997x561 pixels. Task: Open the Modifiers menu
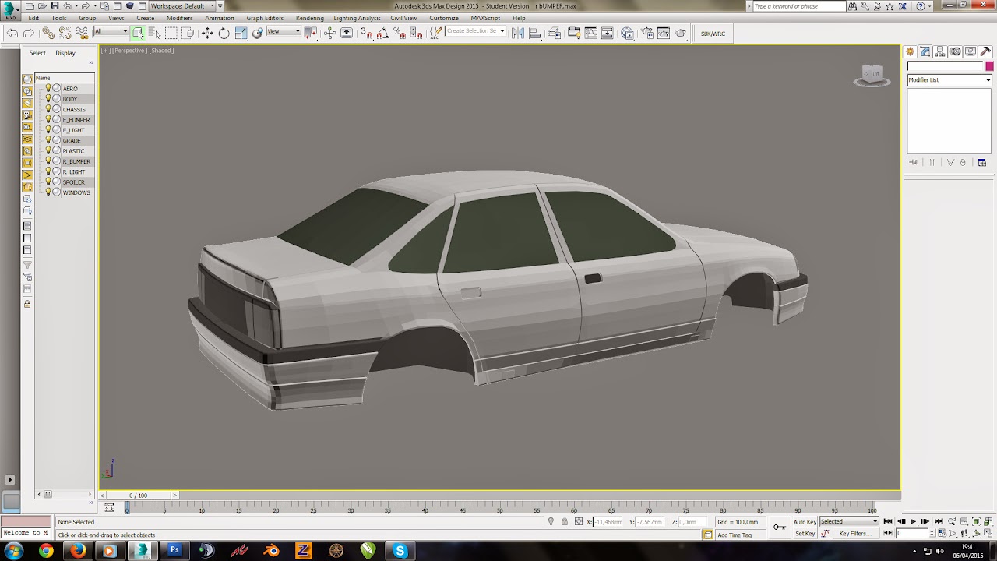click(179, 18)
